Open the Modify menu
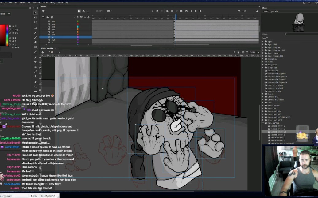Image resolution: width=318 pixels, height=198 pixels. coord(23,2)
